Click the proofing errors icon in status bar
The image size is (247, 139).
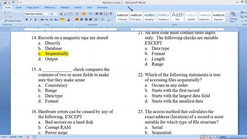point(27,137)
